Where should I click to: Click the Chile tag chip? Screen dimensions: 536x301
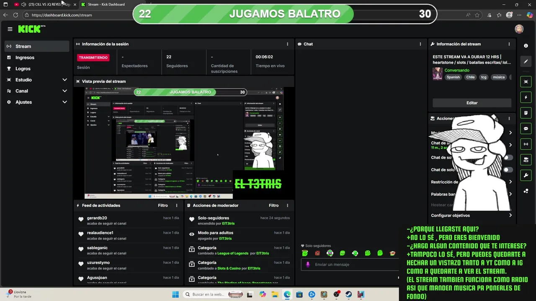point(470,77)
